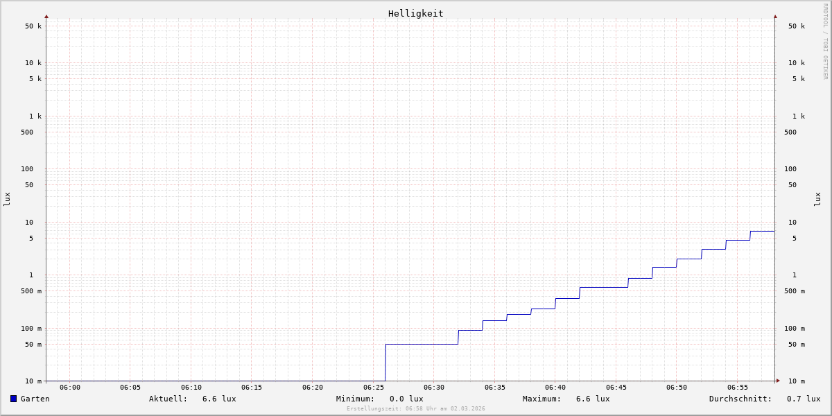Image resolution: width=832 pixels, height=416 pixels.
Task: Click the Maximum 6.6 lux reading
Action: click(592, 399)
